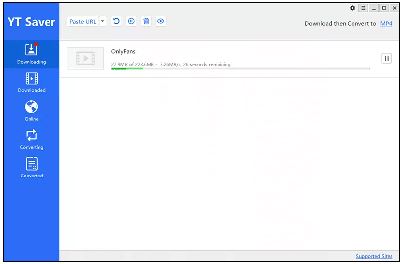Open the Supported Sites link
The image size is (404, 264).
374,256
